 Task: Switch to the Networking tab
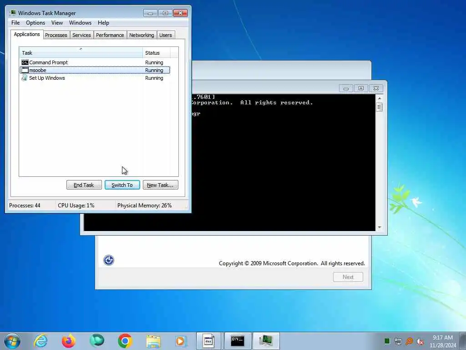coord(142,35)
